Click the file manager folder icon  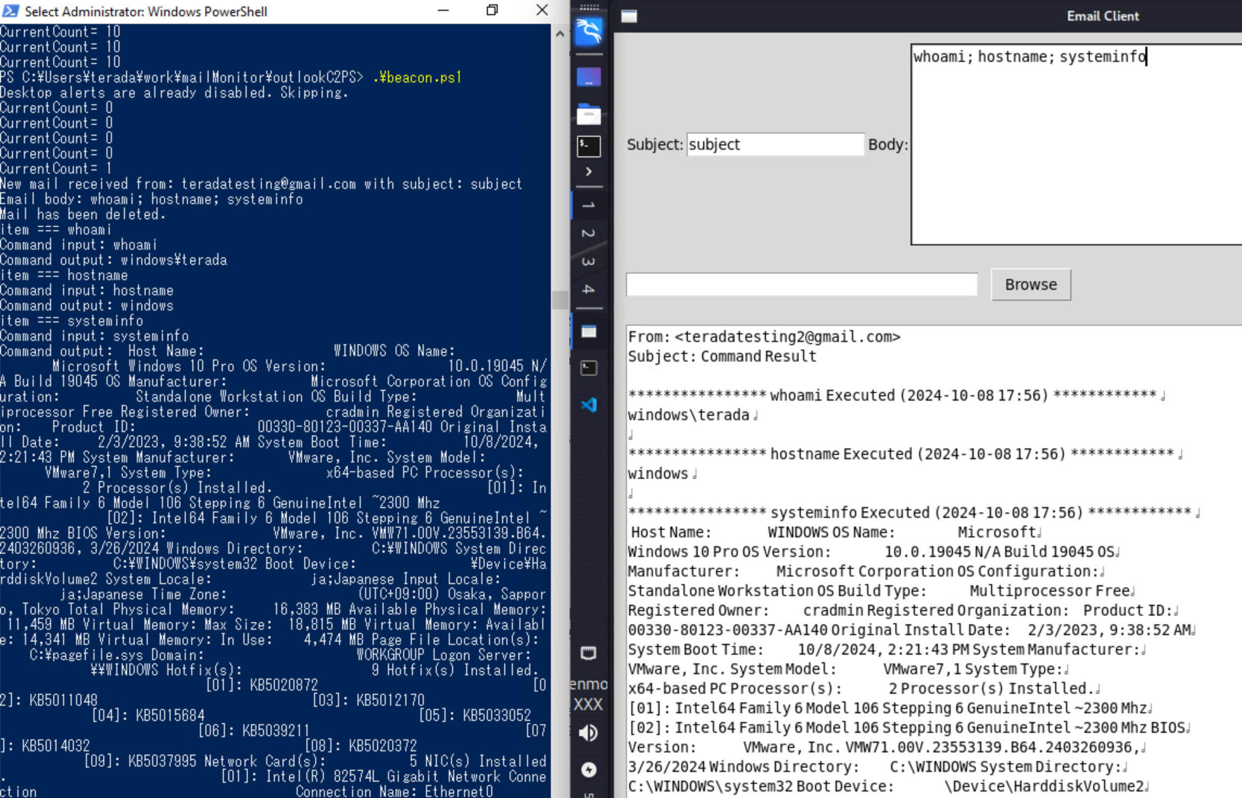click(x=588, y=114)
